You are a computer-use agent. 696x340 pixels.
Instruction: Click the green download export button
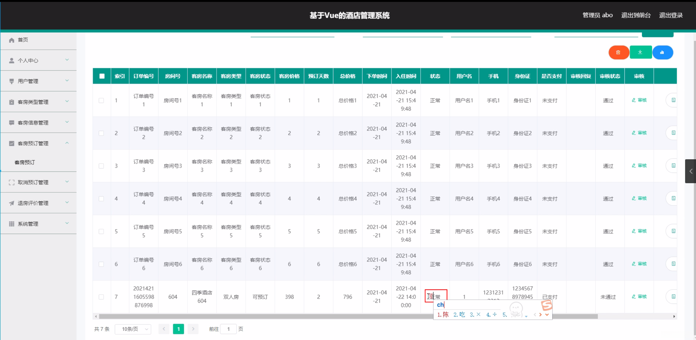pyautogui.click(x=640, y=52)
